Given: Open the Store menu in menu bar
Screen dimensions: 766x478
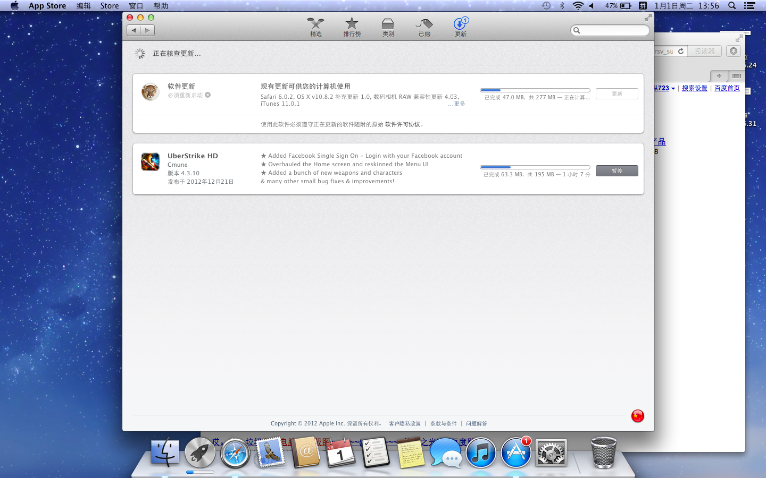Looking at the screenshot, I should pos(110,6).
